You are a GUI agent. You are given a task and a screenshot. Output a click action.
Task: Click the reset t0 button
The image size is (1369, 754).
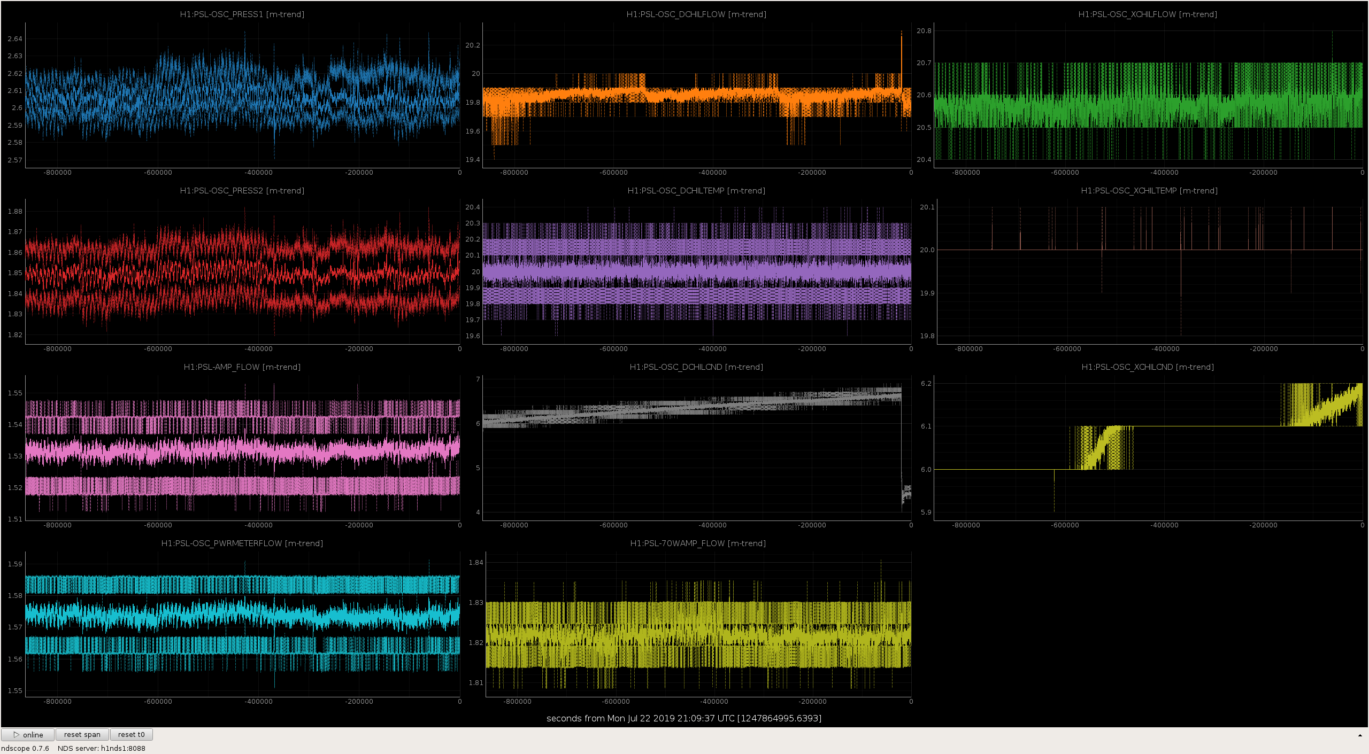(x=132, y=735)
